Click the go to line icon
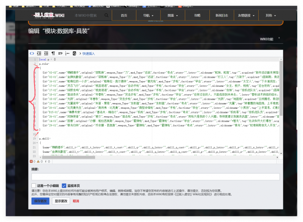 [x=67, y=53]
